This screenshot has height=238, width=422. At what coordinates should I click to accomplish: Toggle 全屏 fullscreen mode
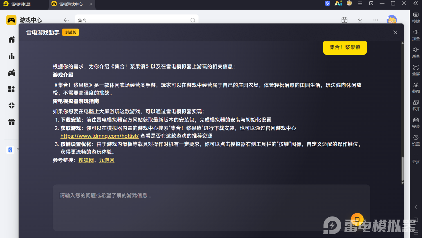coord(416,70)
